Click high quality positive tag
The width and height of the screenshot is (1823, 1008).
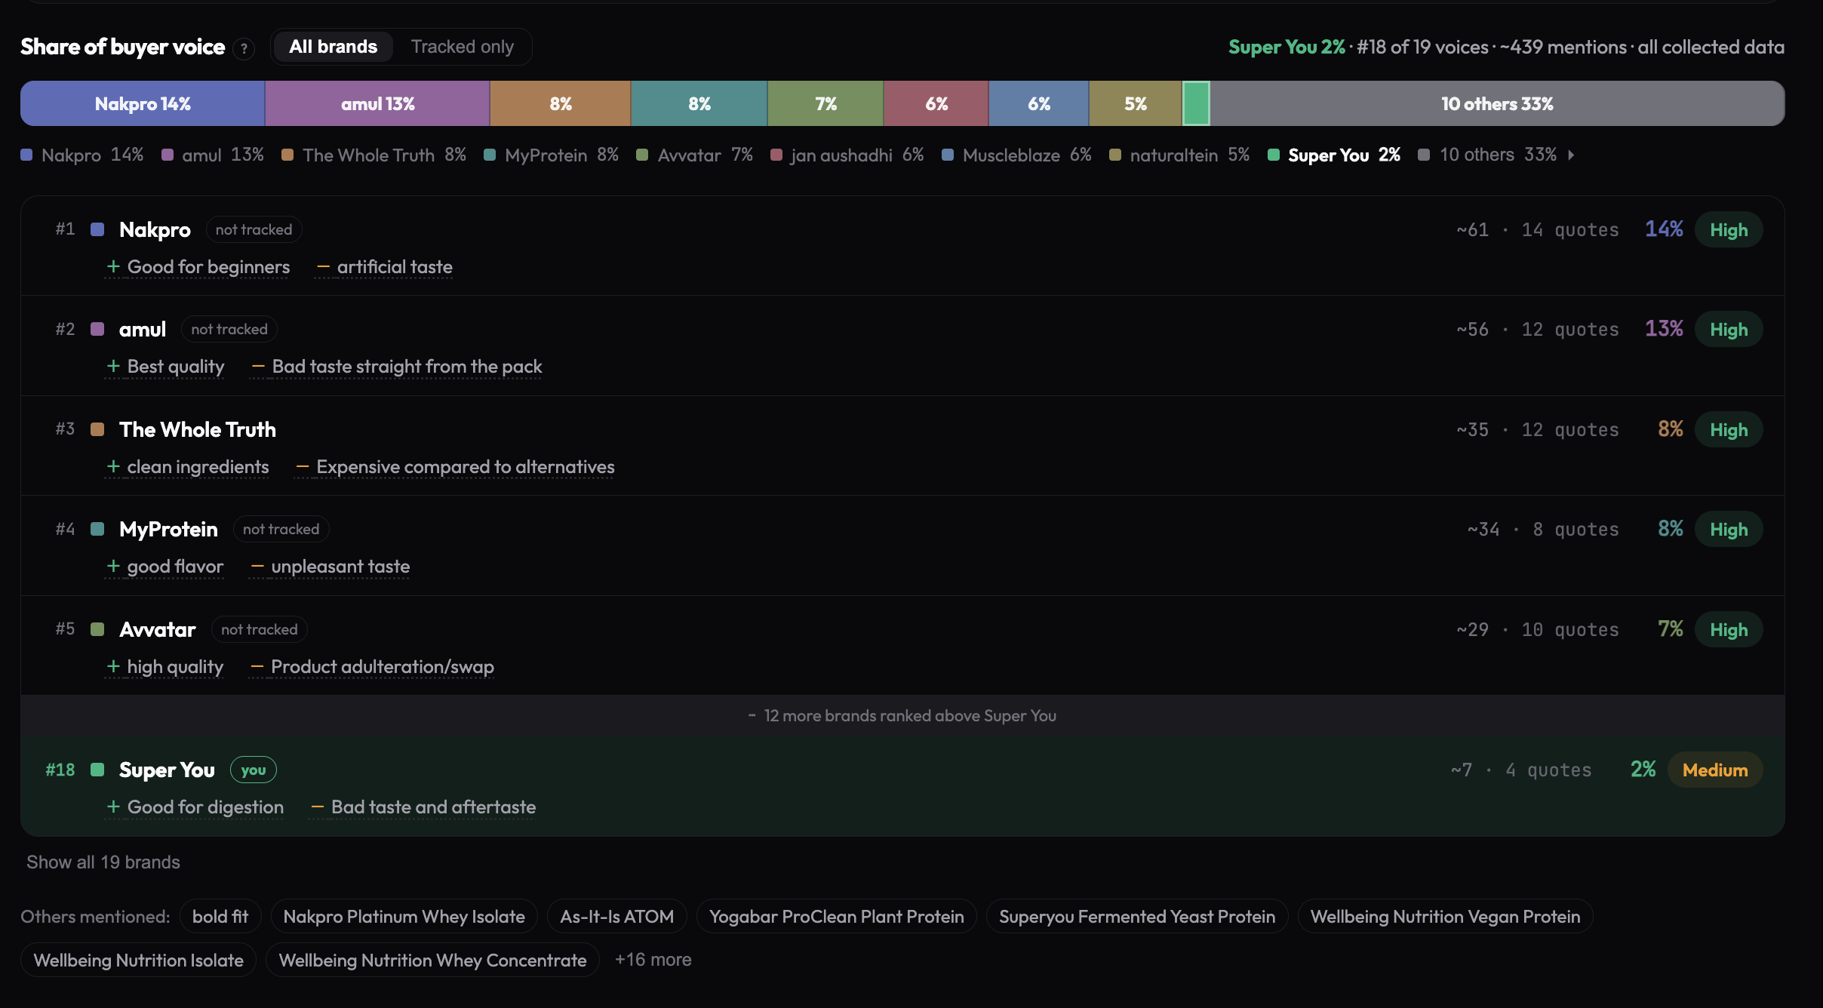coord(164,667)
